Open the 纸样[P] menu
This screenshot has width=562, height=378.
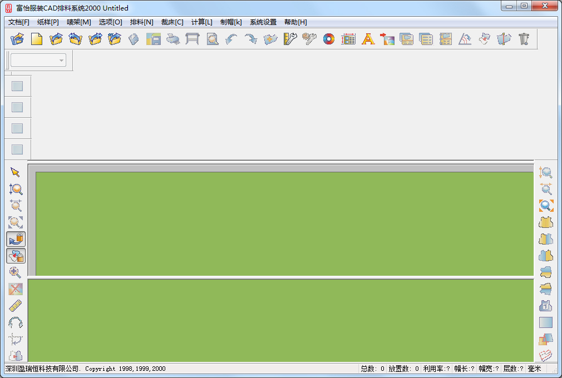(x=48, y=22)
